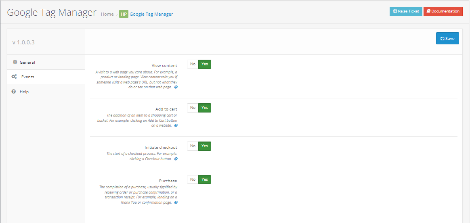
Task: Set Purchase toggle to No
Action: tap(193, 179)
